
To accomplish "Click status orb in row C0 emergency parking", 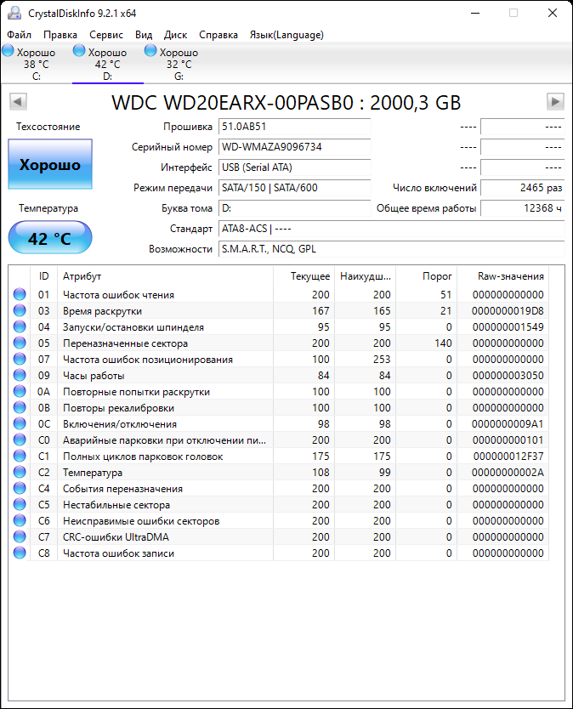I will pyautogui.click(x=20, y=440).
